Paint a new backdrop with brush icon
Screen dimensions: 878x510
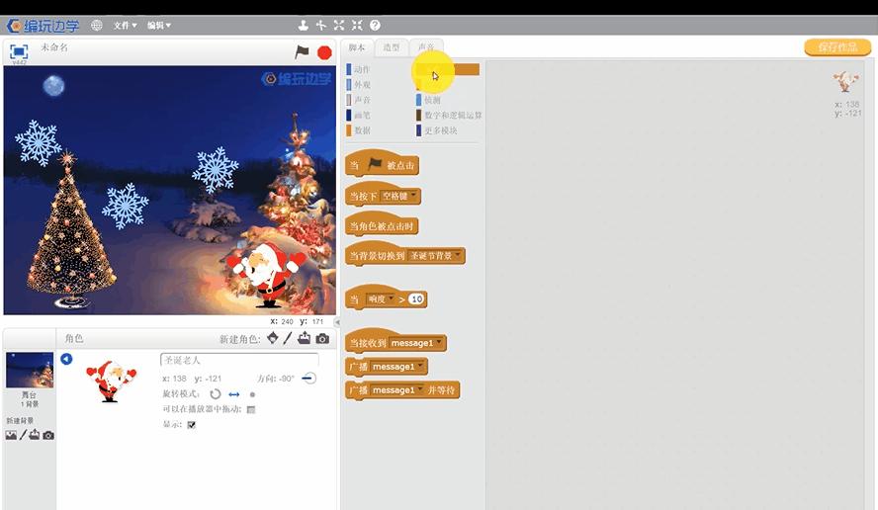[x=23, y=435]
